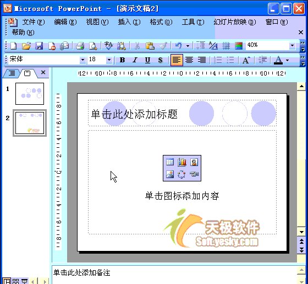Run the Spelling check icon
This screenshot has height=284, width=308.
[108, 46]
